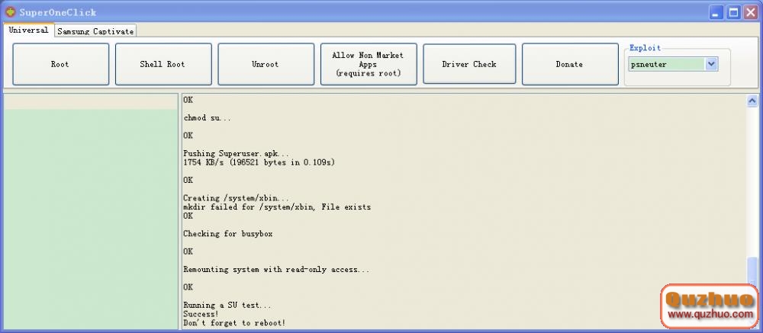This screenshot has height=333, width=763.
Task: Expand the Exploit dropdown arrow
Action: [x=711, y=64]
